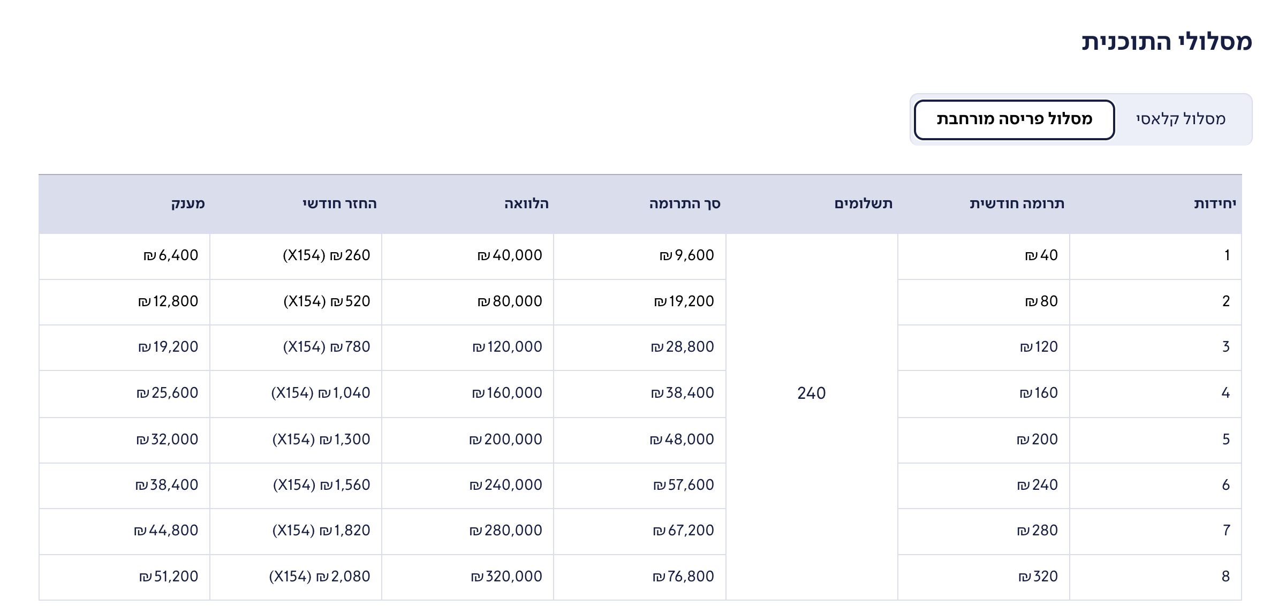
Task: Click the ₪6,400 grant cell
Action: coord(171,255)
